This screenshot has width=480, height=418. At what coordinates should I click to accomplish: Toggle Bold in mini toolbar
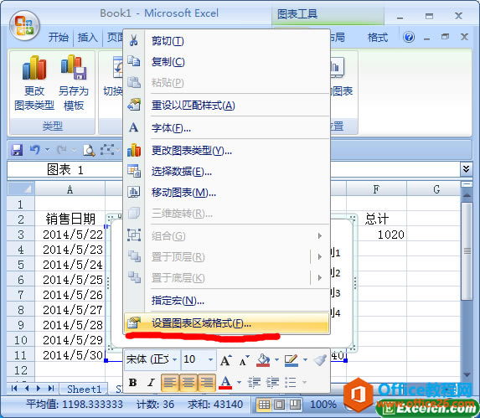(132, 382)
